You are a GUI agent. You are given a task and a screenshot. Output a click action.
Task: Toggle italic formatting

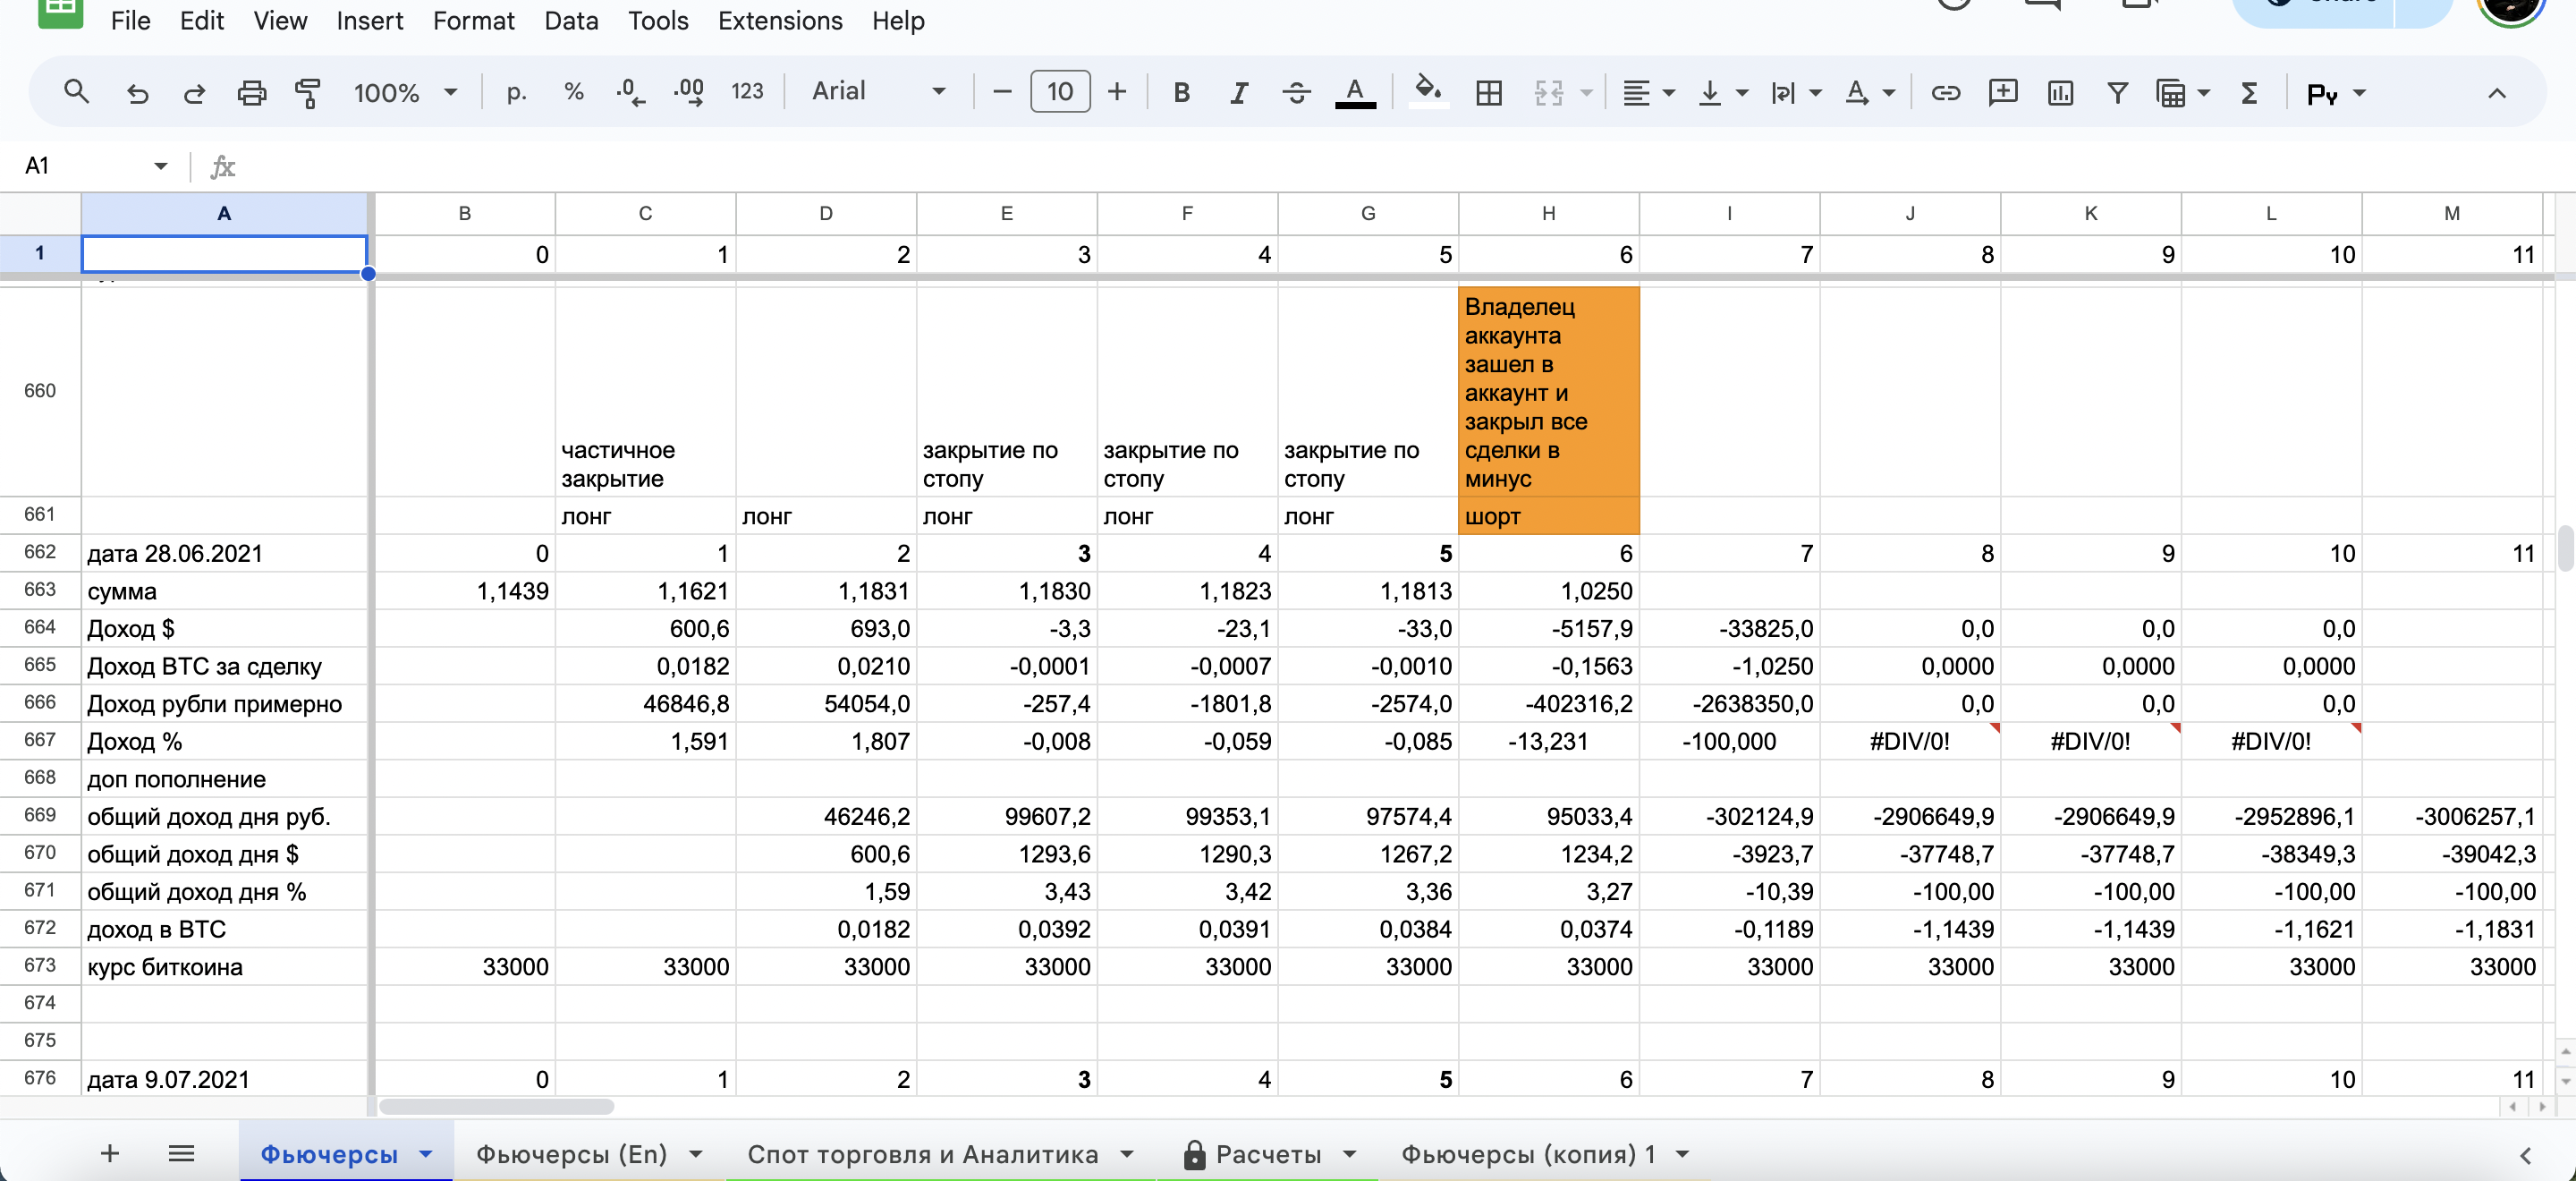(1239, 92)
